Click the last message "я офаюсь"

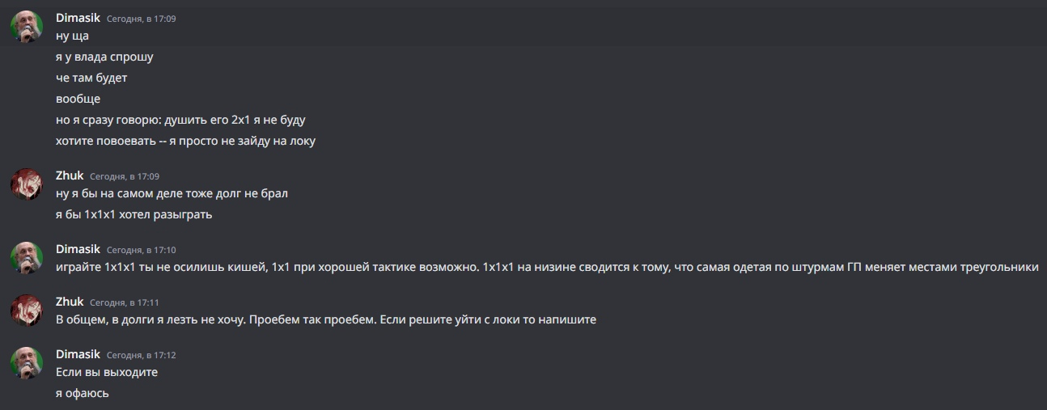pyautogui.click(x=83, y=393)
